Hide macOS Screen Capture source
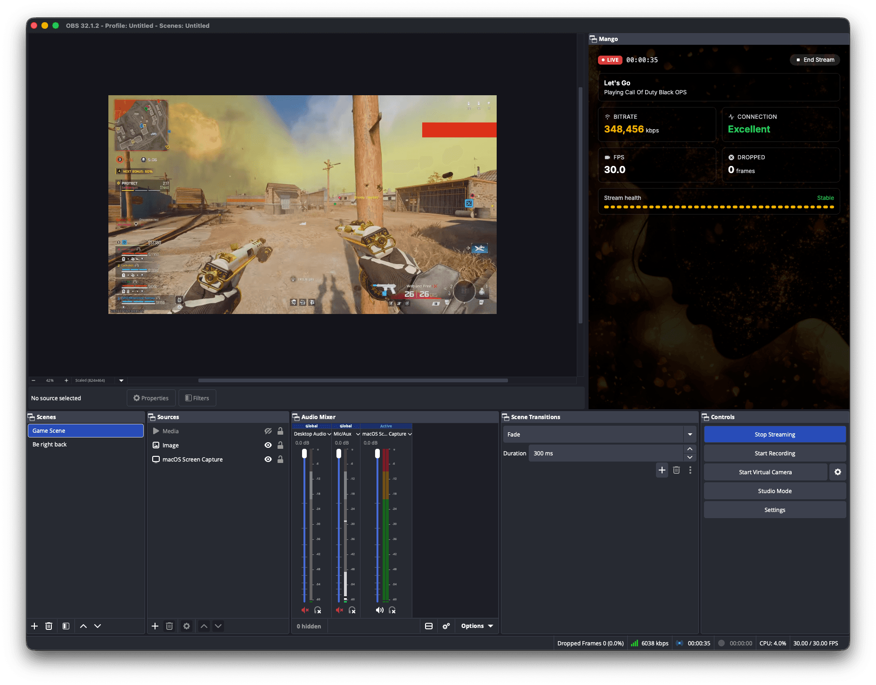Screen dimensions: 876x685 (x=268, y=459)
